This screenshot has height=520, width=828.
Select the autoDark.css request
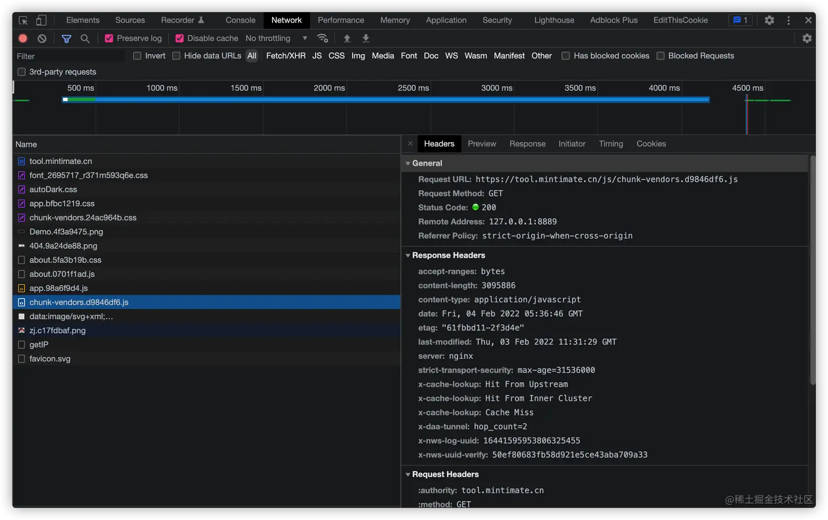(206, 189)
